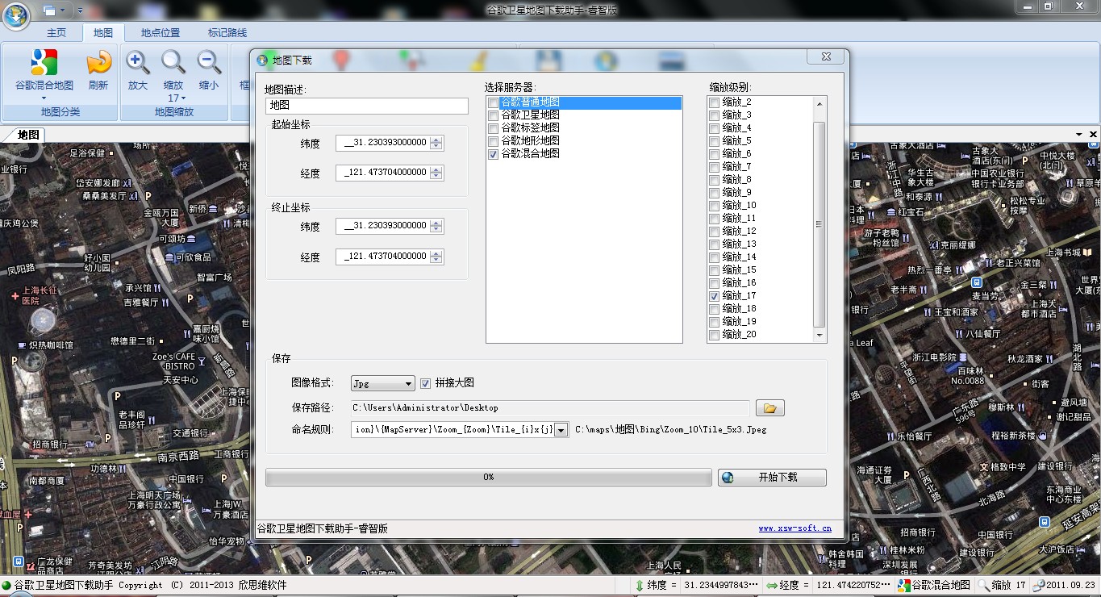
Task: Close the 地图 document tab with X
Action: pyautogui.click(x=1094, y=135)
